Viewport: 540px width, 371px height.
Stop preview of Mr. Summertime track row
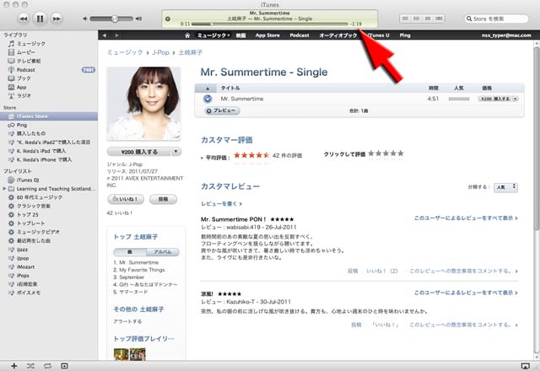208,99
